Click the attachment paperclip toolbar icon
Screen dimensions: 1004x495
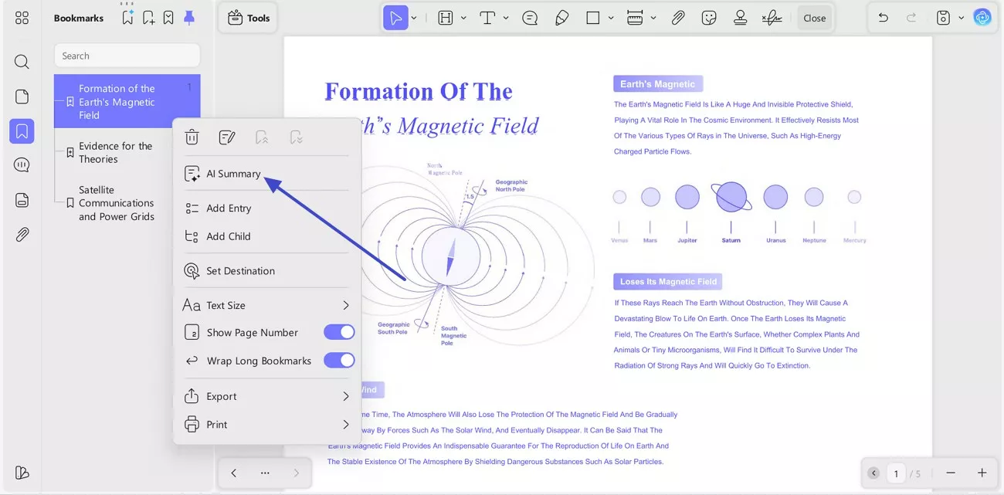[x=677, y=18]
